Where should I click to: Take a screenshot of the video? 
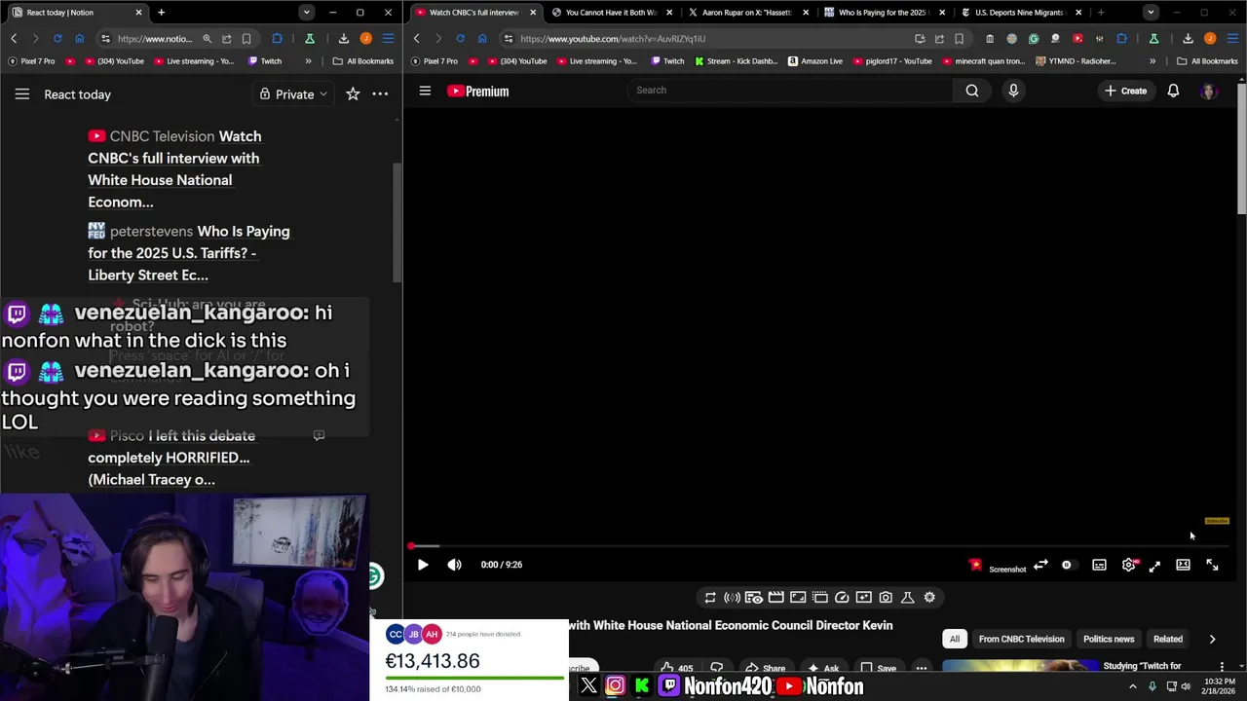pyautogui.click(x=1007, y=569)
